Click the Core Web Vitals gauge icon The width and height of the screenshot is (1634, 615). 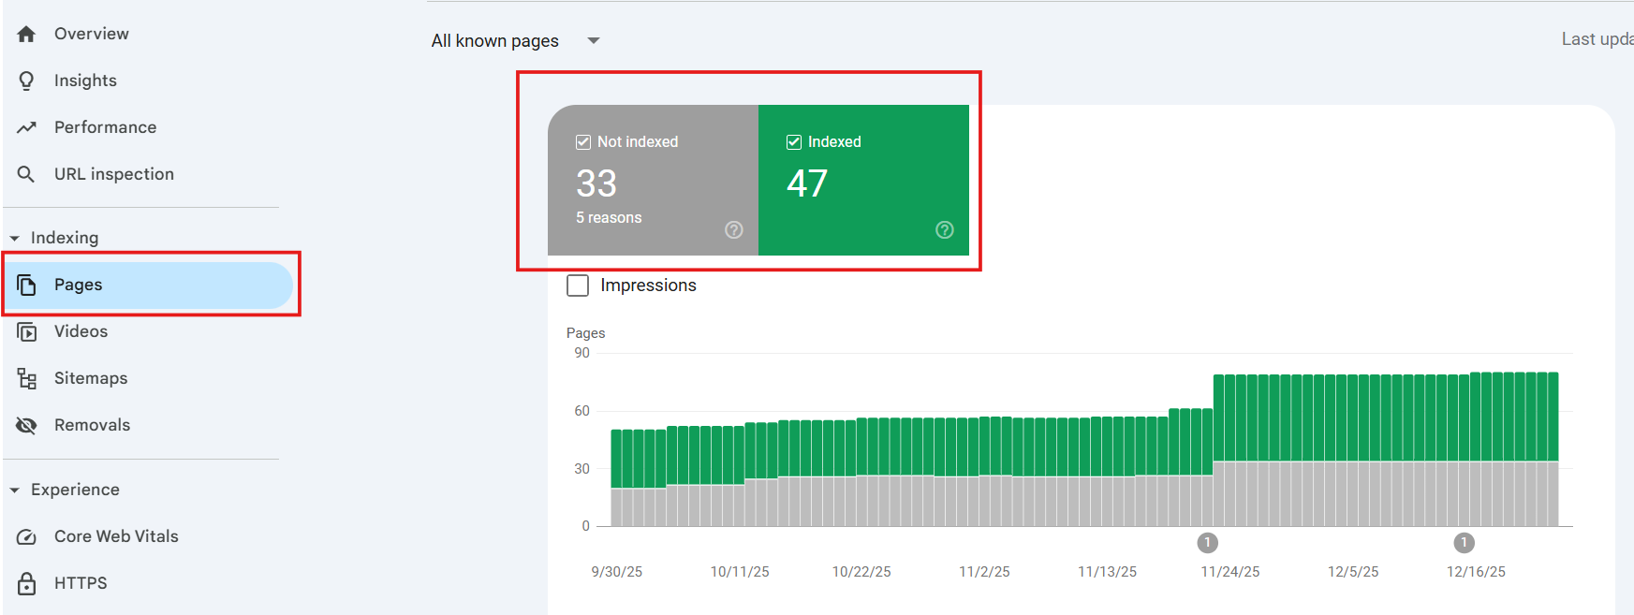coord(27,536)
